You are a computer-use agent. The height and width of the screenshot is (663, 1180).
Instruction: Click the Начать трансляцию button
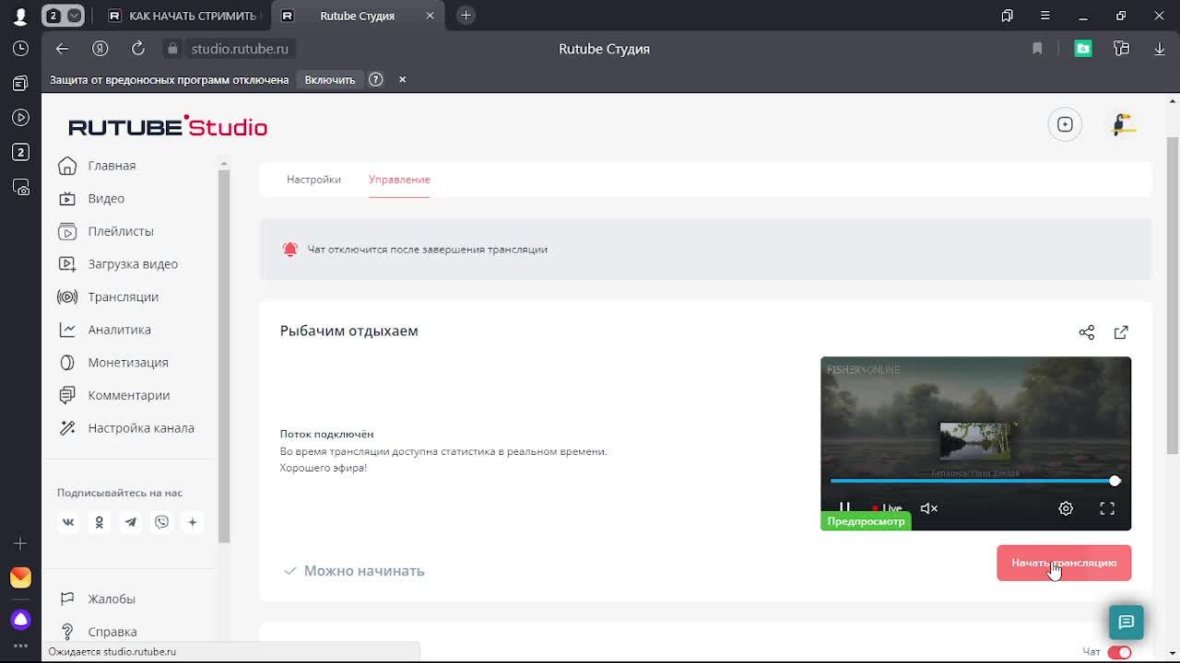tap(1064, 563)
